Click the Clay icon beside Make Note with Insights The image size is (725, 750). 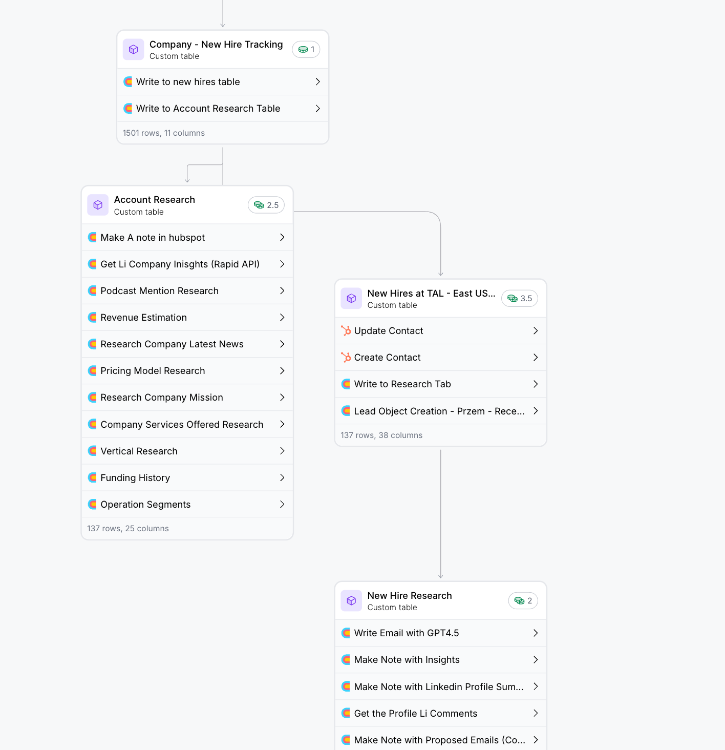click(x=346, y=660)
